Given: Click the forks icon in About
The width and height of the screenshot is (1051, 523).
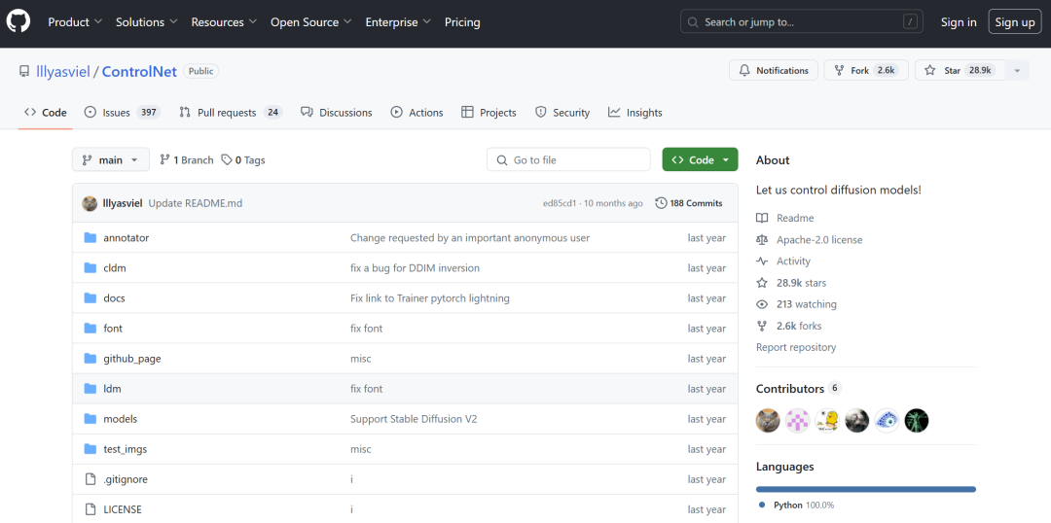Looking at the screenshot, I should click(x=761, y=326).
